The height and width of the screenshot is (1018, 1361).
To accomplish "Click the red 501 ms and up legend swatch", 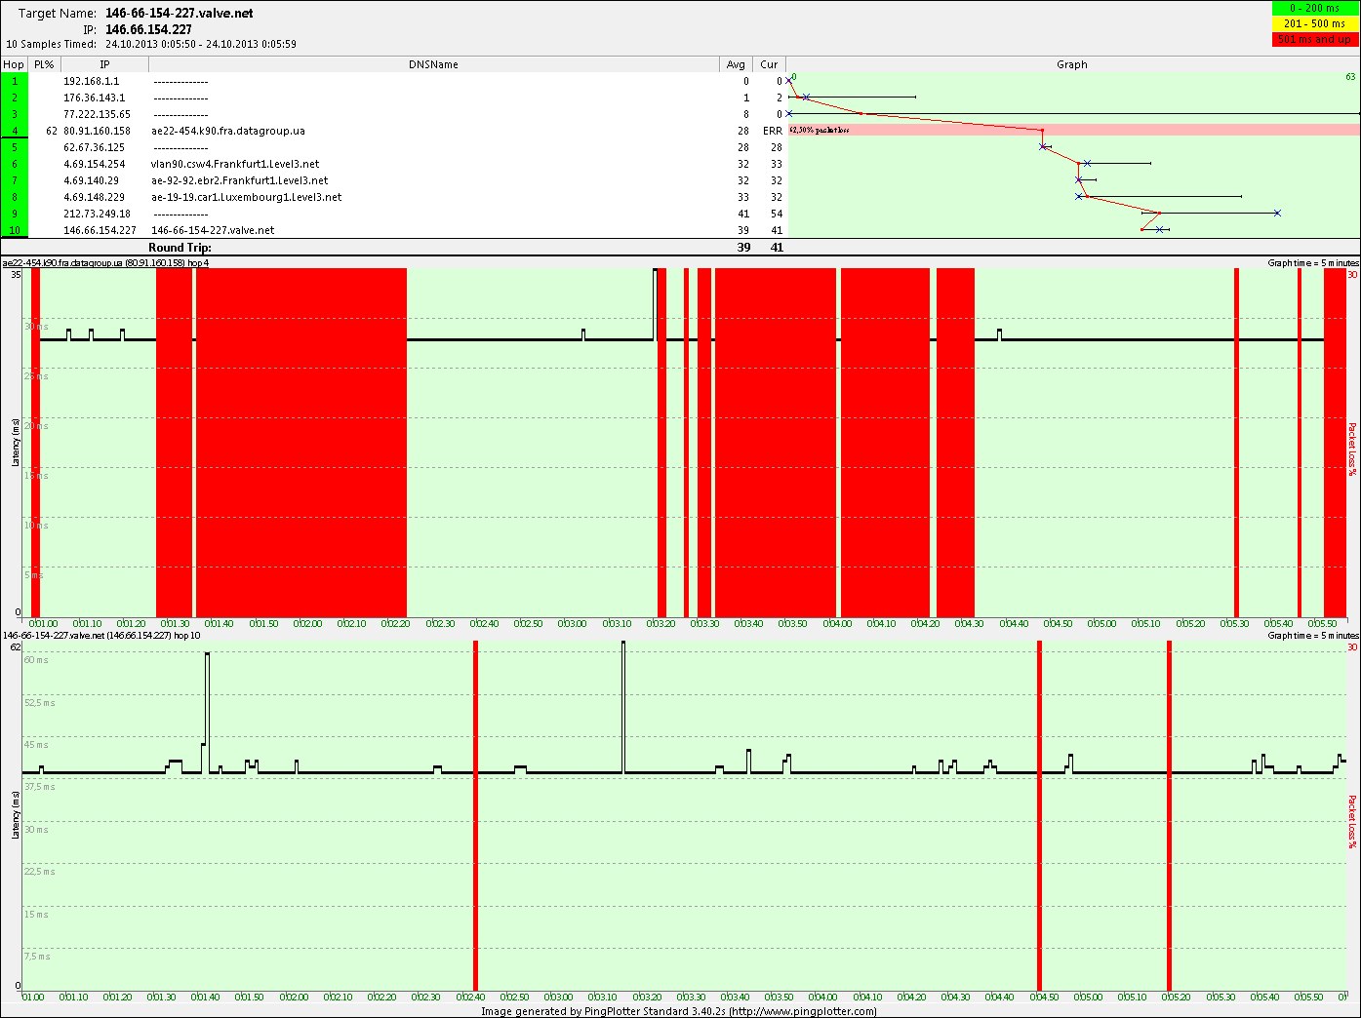I will point(1314,39).
